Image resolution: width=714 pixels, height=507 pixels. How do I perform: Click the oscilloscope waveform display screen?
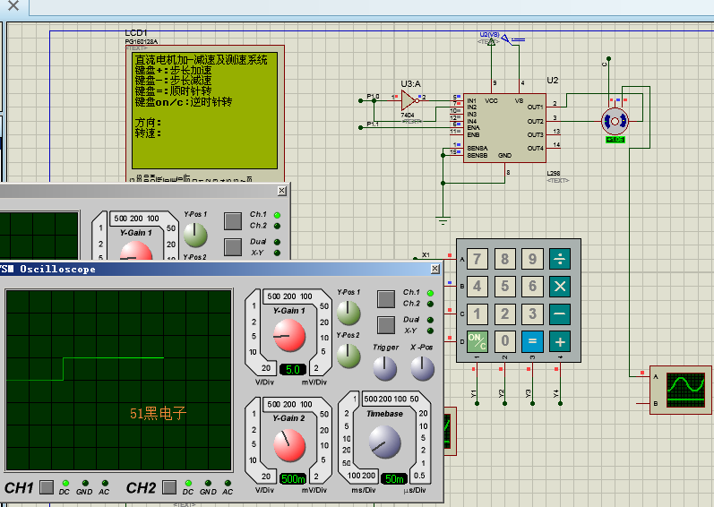119,380
